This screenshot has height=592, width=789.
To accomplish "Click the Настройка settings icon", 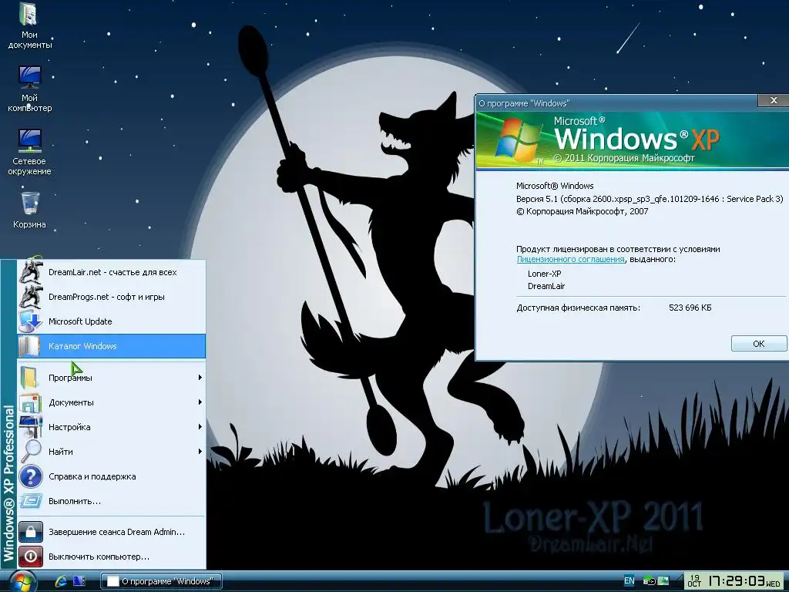I will pyautogui.click(x=30, y=427).
